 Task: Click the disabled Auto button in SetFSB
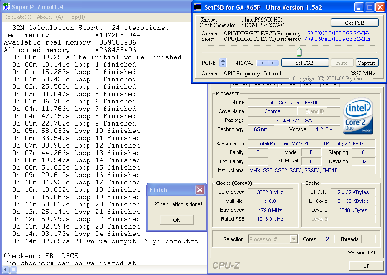point(342,63)
